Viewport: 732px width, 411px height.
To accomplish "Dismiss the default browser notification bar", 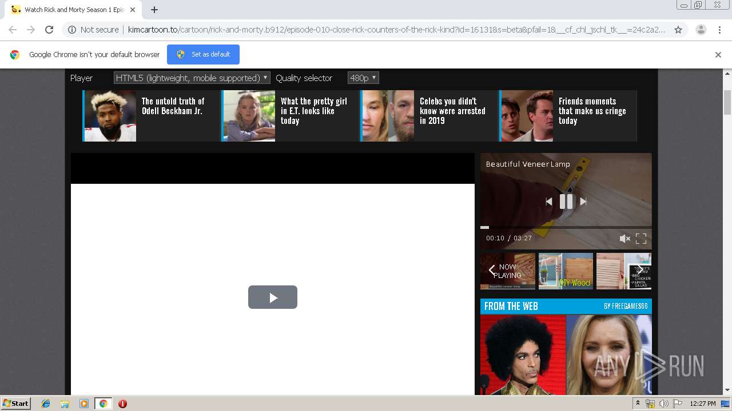I will tap(718, 55).
